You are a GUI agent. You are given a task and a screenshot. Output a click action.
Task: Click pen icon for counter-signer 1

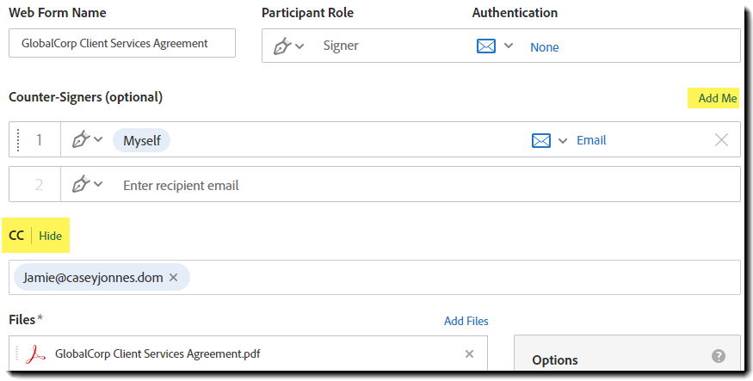82,140
